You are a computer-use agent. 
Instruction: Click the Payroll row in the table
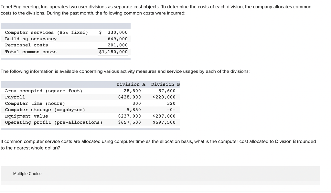pos(15,97)
